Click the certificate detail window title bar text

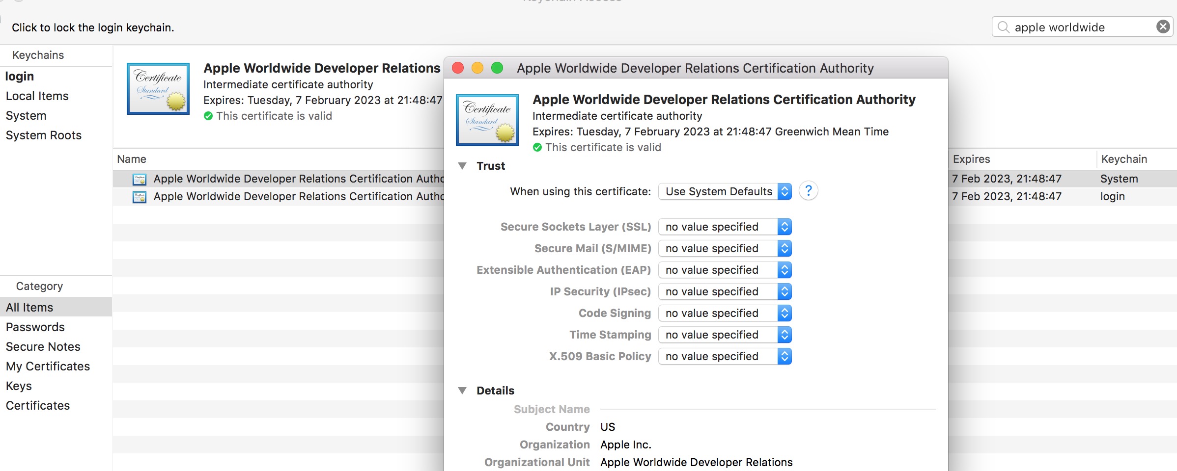pyautogui.click(x=695, y=68)
